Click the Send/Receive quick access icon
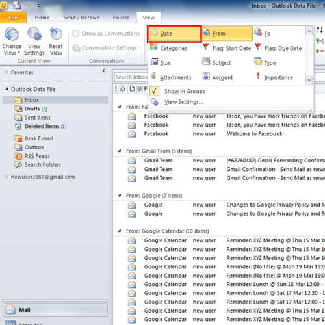325x325 pixels. click(x=17, y=5)
